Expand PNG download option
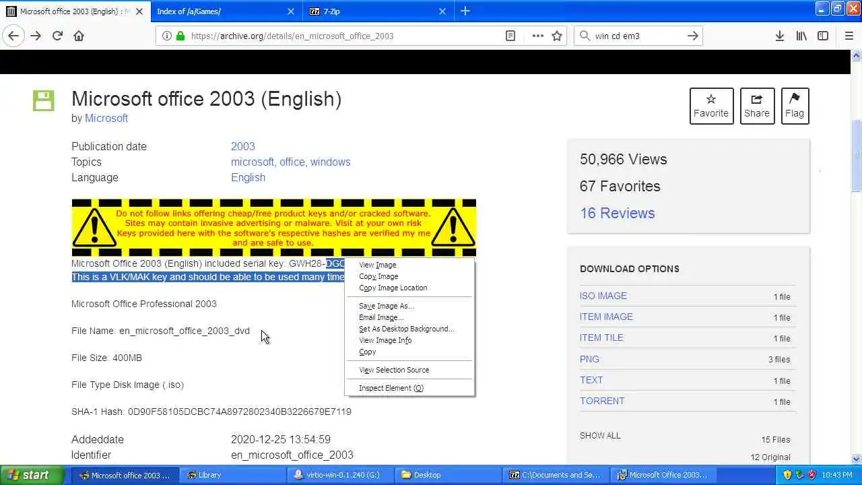Screen dimensions: 862x485 coord(589,359)
